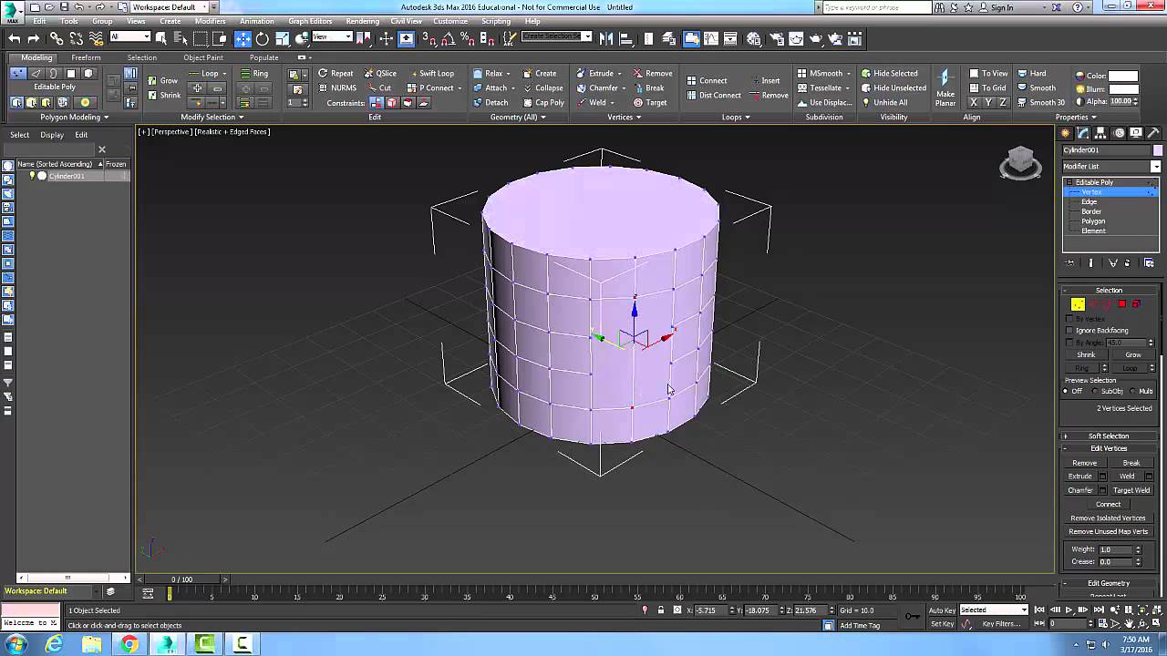Select the SubObj preview selection radio

click(1095, 391)
